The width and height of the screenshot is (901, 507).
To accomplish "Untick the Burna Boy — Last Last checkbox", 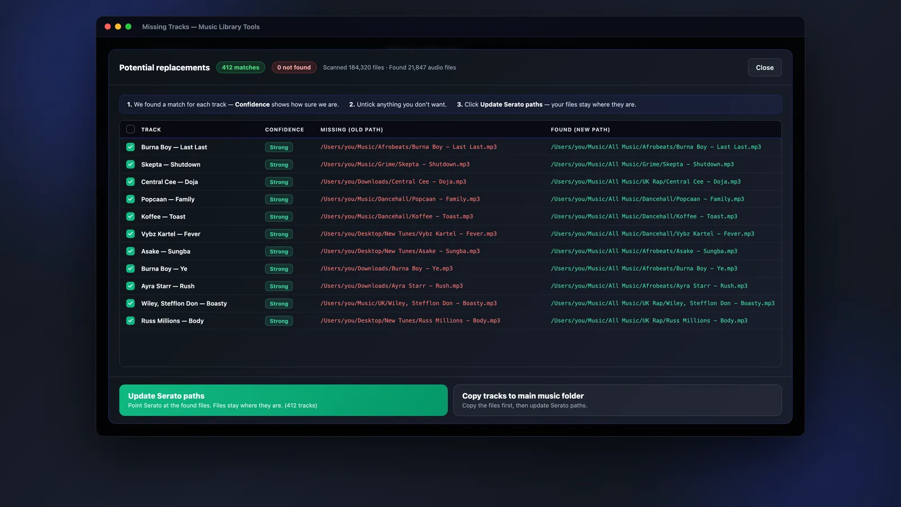I will click(x=131, y=147).
